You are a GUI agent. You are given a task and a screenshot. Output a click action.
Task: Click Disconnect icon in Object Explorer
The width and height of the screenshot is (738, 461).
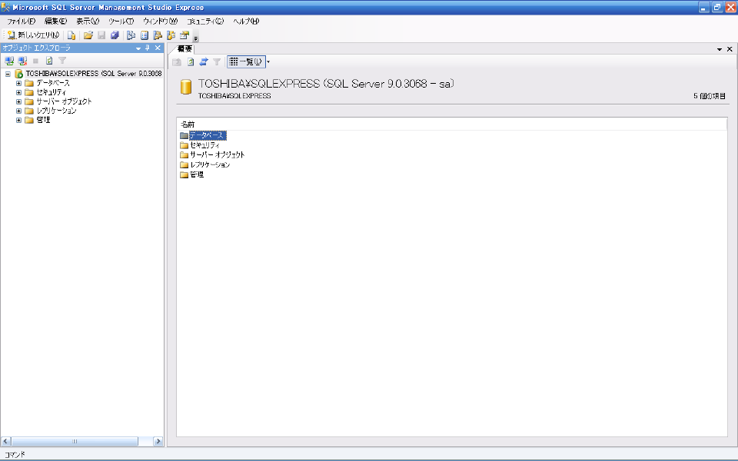(x=22, y=61)
